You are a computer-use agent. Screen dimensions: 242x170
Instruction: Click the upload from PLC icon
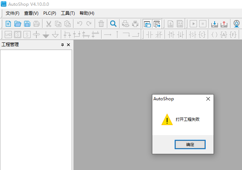pos(224,24)
